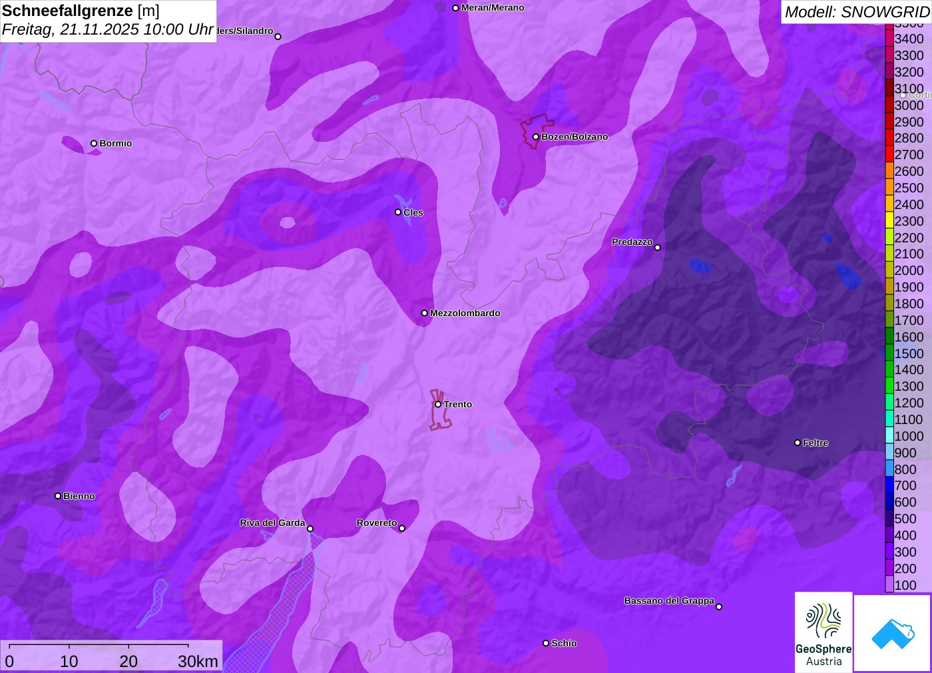Click the Schio marker dot

tap(546, 643)
